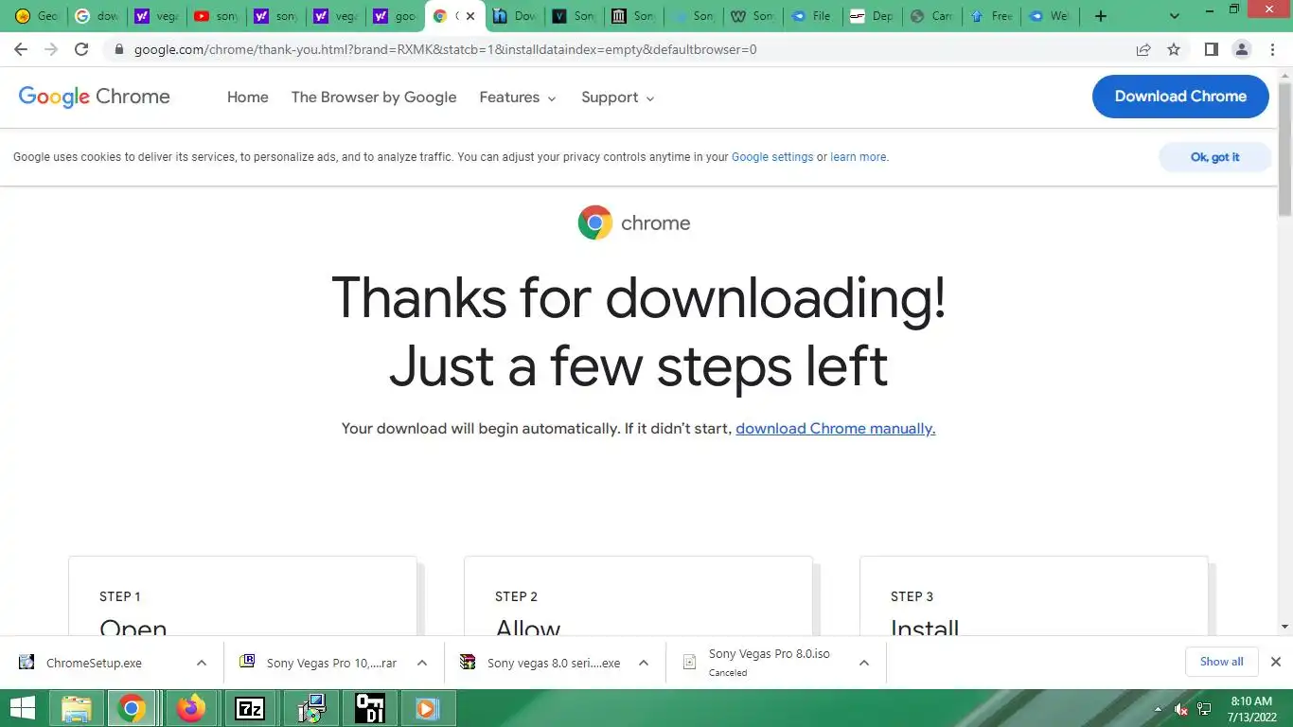The width and height of the screenshot is (1293, 727).
Task: Close the active Chrome thank-you tab
Action: [x=470, y=16]
